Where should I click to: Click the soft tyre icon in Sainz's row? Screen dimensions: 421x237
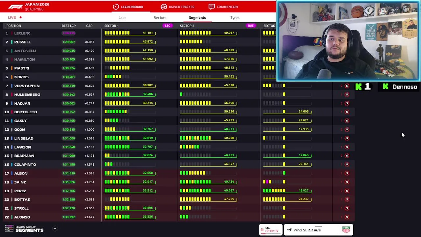point(347,182)
